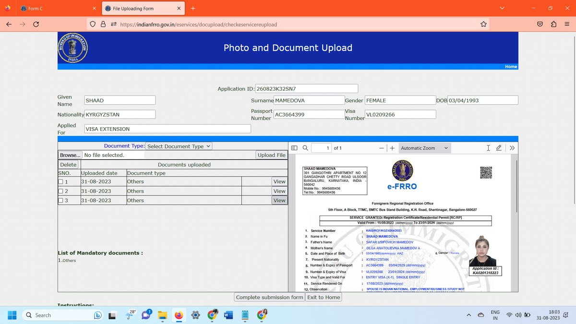Click the Home link on the banner
576x324 pixels.
(x=511, y=67)
